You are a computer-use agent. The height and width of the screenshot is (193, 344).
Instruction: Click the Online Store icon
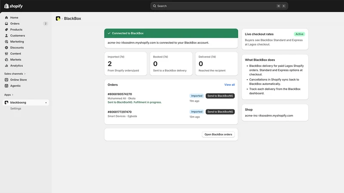pyautogui.click(x=6, y=80)
